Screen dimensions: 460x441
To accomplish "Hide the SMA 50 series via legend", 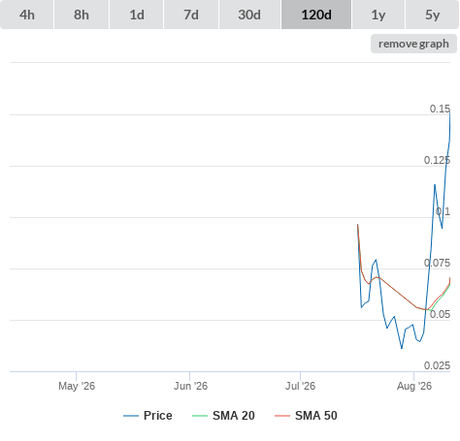I will pyautogui.click(x=316, y=416).
